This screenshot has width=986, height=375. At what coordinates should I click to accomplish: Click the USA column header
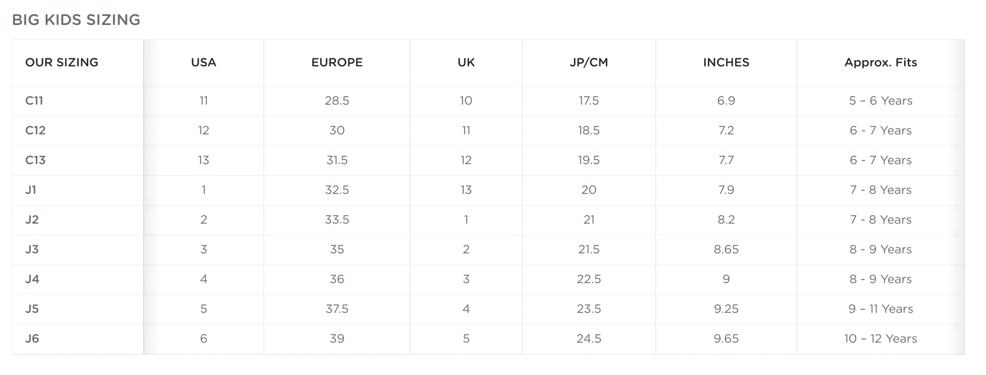204,62
